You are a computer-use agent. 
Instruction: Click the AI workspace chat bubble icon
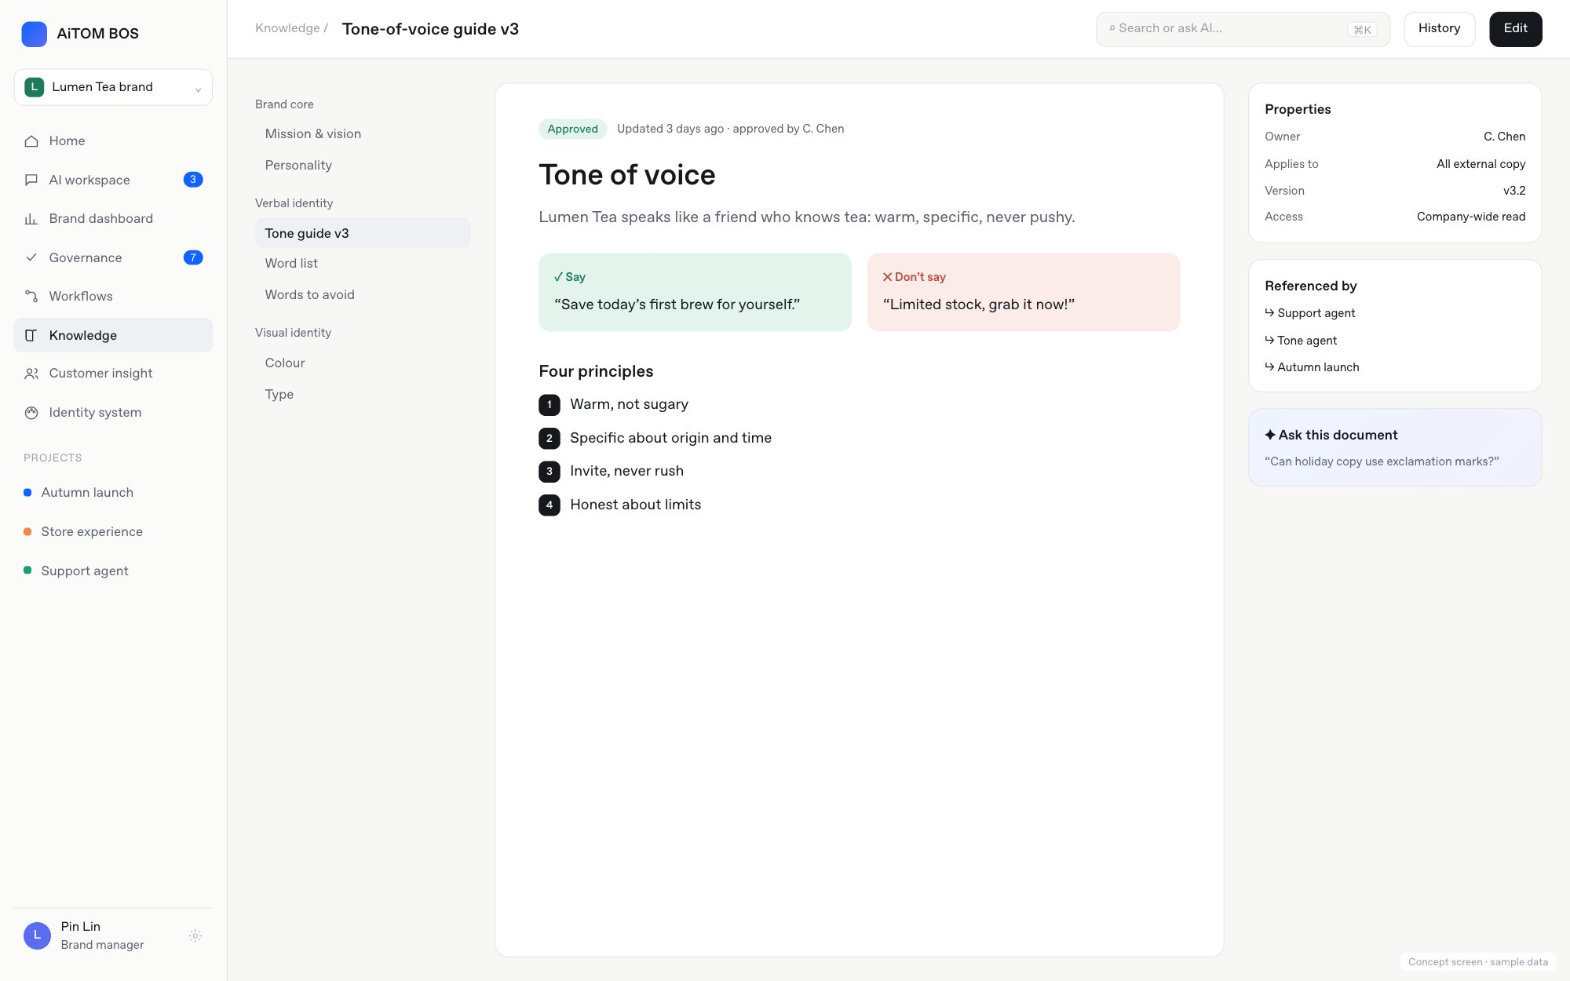click(x=31, y=180)
